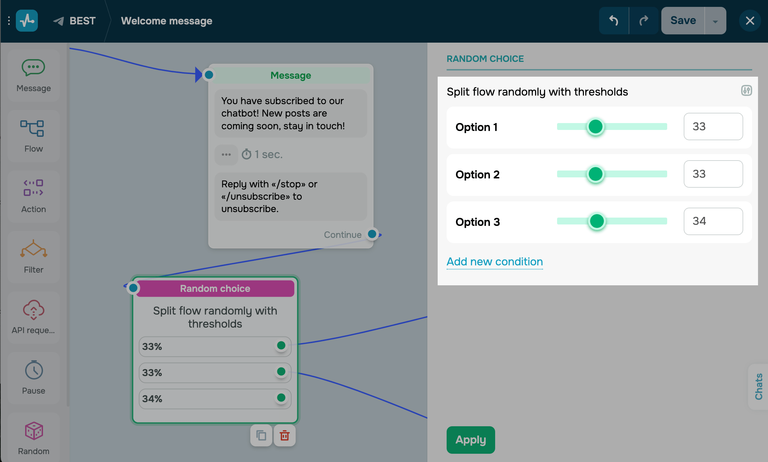
Task: Select the Pause clock element icon
Action: 34,370
